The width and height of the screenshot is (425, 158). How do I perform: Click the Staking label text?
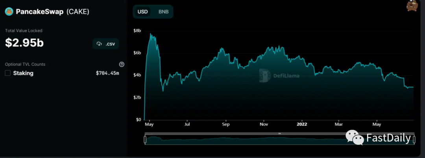coord(23,73)
